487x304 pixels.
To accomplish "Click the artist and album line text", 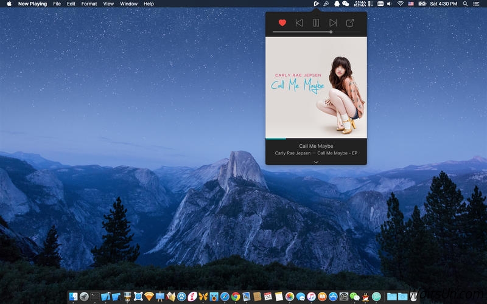I will click(316, 153).
